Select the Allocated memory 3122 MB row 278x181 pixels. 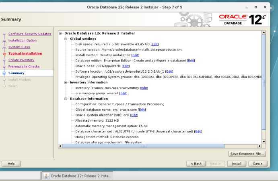tap(97, 120)
